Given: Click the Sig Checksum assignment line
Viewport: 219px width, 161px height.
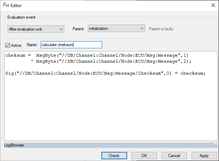Looking at the screenshot, I should point(105,73).
